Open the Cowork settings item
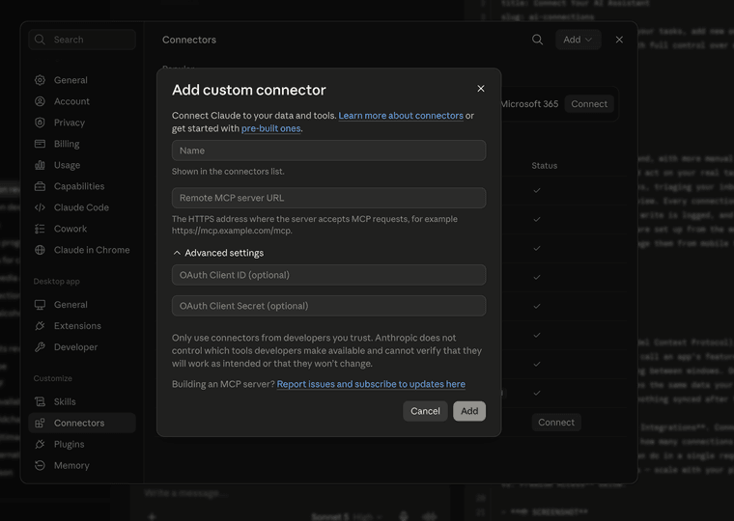734x521 pixels. click(x=82, y=229)
